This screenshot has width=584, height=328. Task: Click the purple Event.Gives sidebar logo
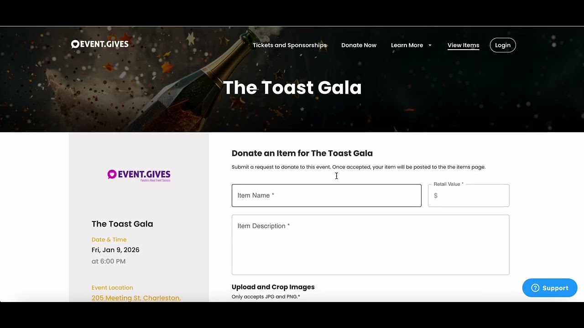[139, 175]
